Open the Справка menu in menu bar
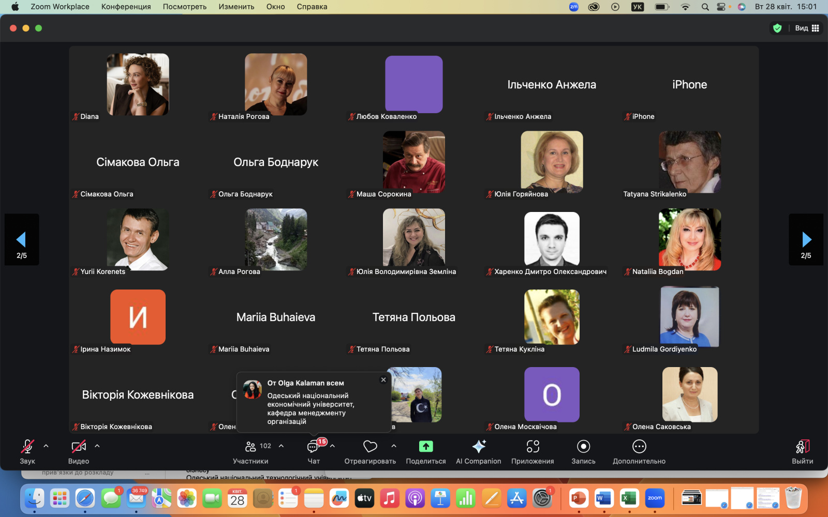Image resolution: width=828 pixels, height=517 pixels. (x=312, y=7)
